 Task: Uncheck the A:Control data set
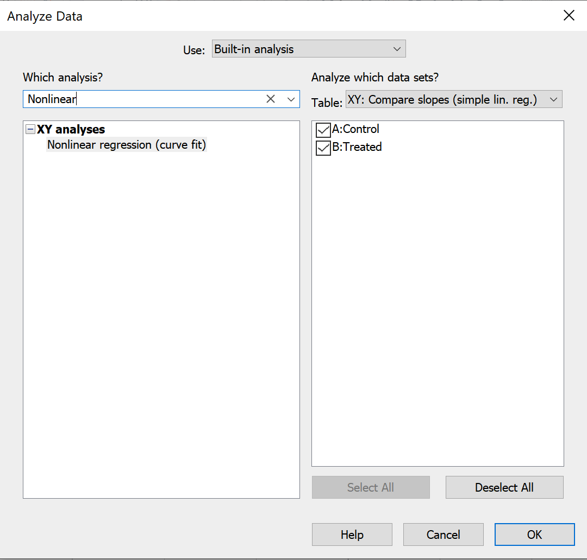(323, 130)
